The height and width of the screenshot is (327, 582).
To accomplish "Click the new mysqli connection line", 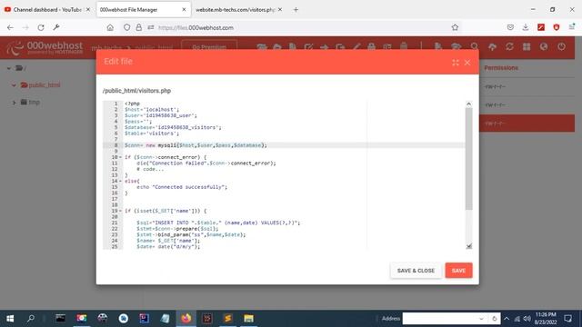I will [x=196, y=145].
